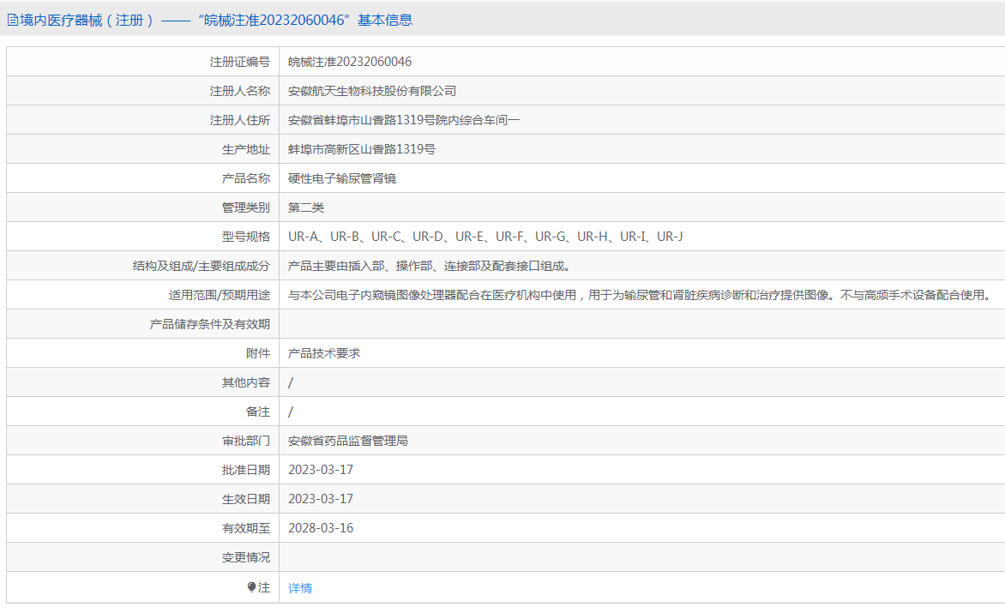Viewport: 1005px width, 613px height.
Task: Click the 审批部门 label
Action: tap(246, 441)
